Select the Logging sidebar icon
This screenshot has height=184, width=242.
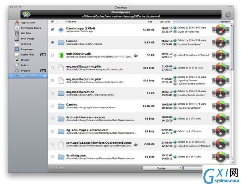pos(17,70)
